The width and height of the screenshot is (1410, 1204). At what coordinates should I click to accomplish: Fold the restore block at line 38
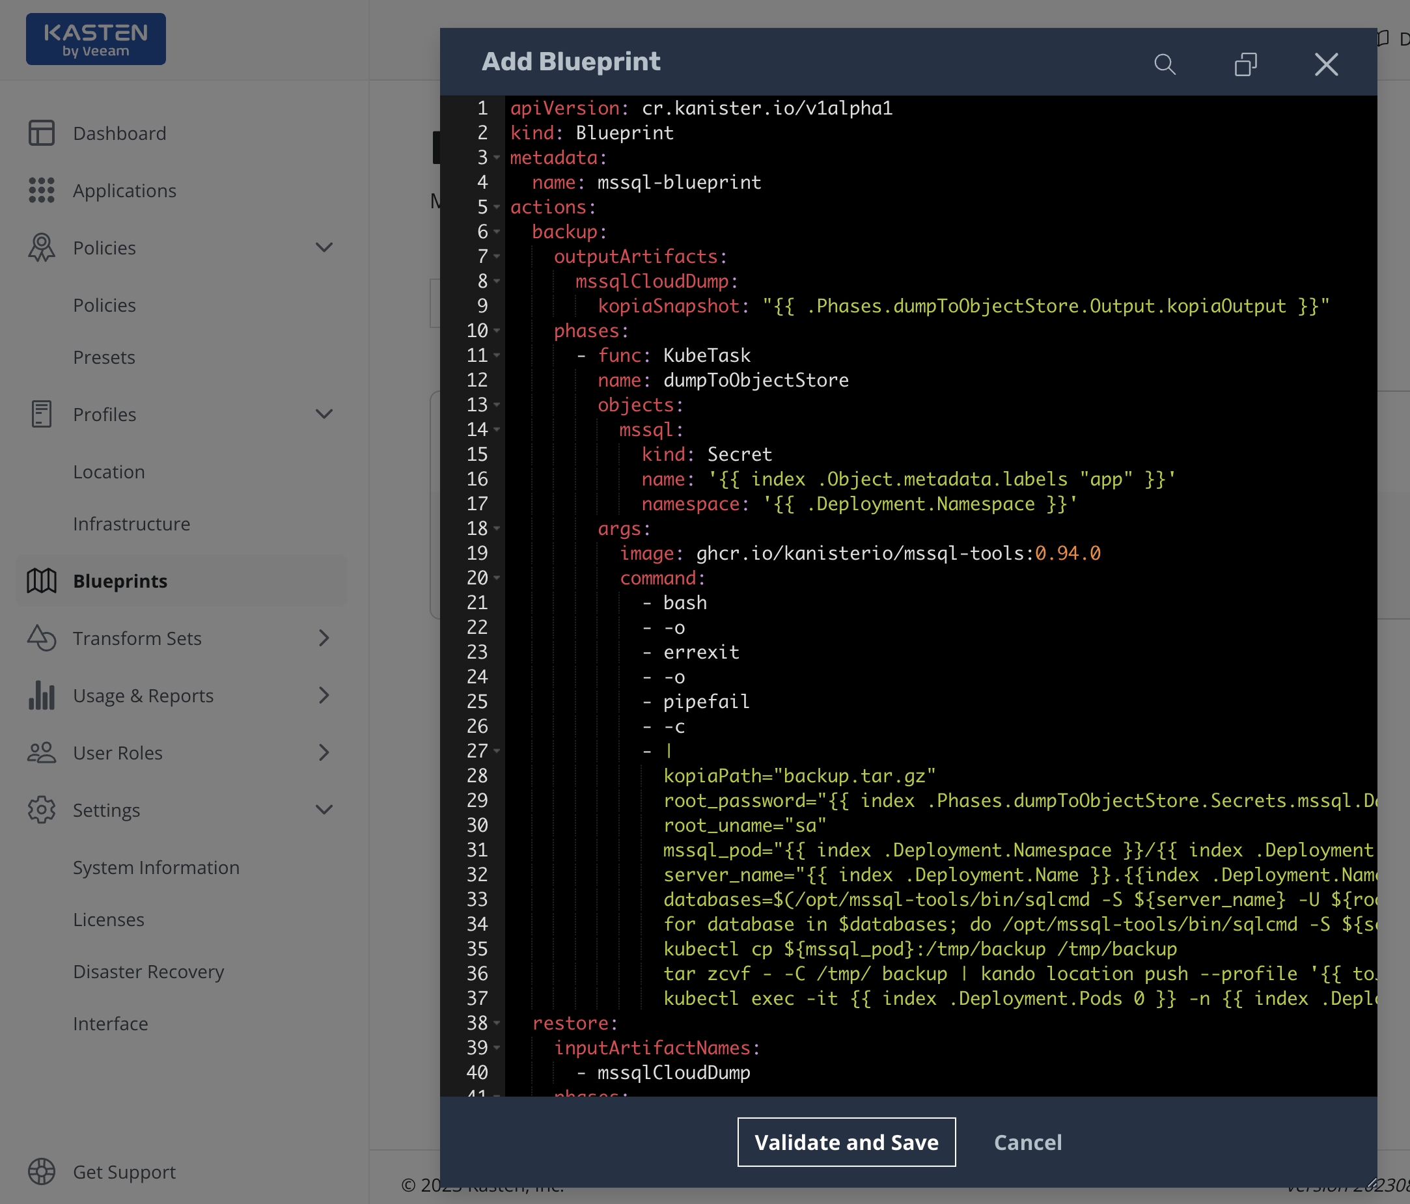click(x=497, y=1023)
